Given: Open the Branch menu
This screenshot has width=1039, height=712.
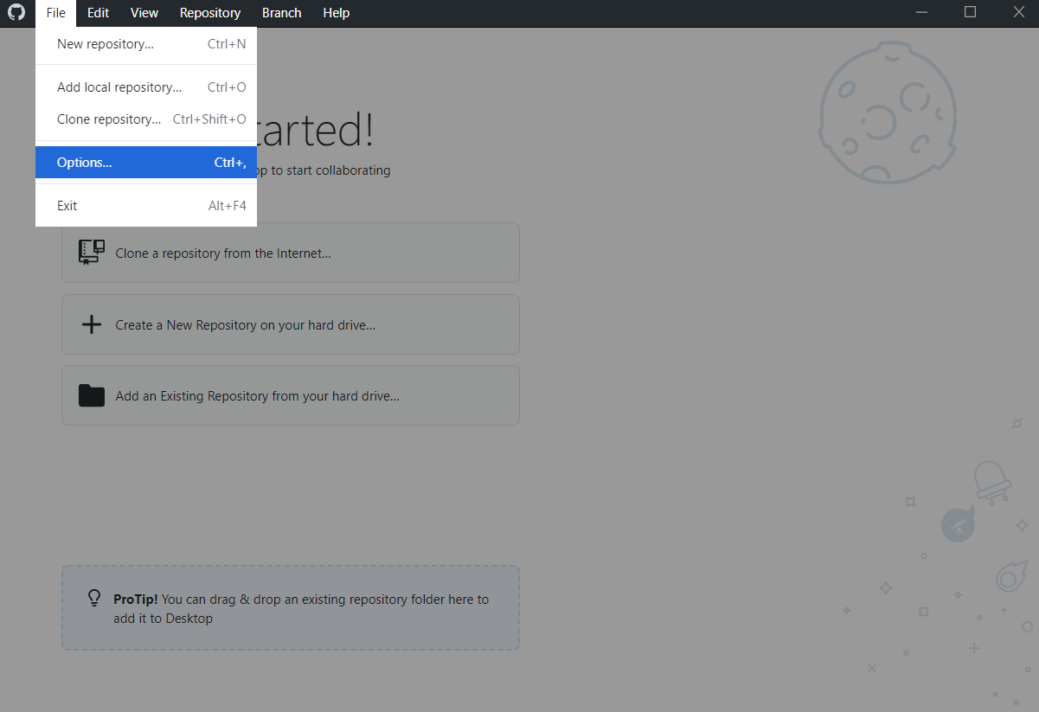Looking at the screenshot, I should tap(282, 13).
